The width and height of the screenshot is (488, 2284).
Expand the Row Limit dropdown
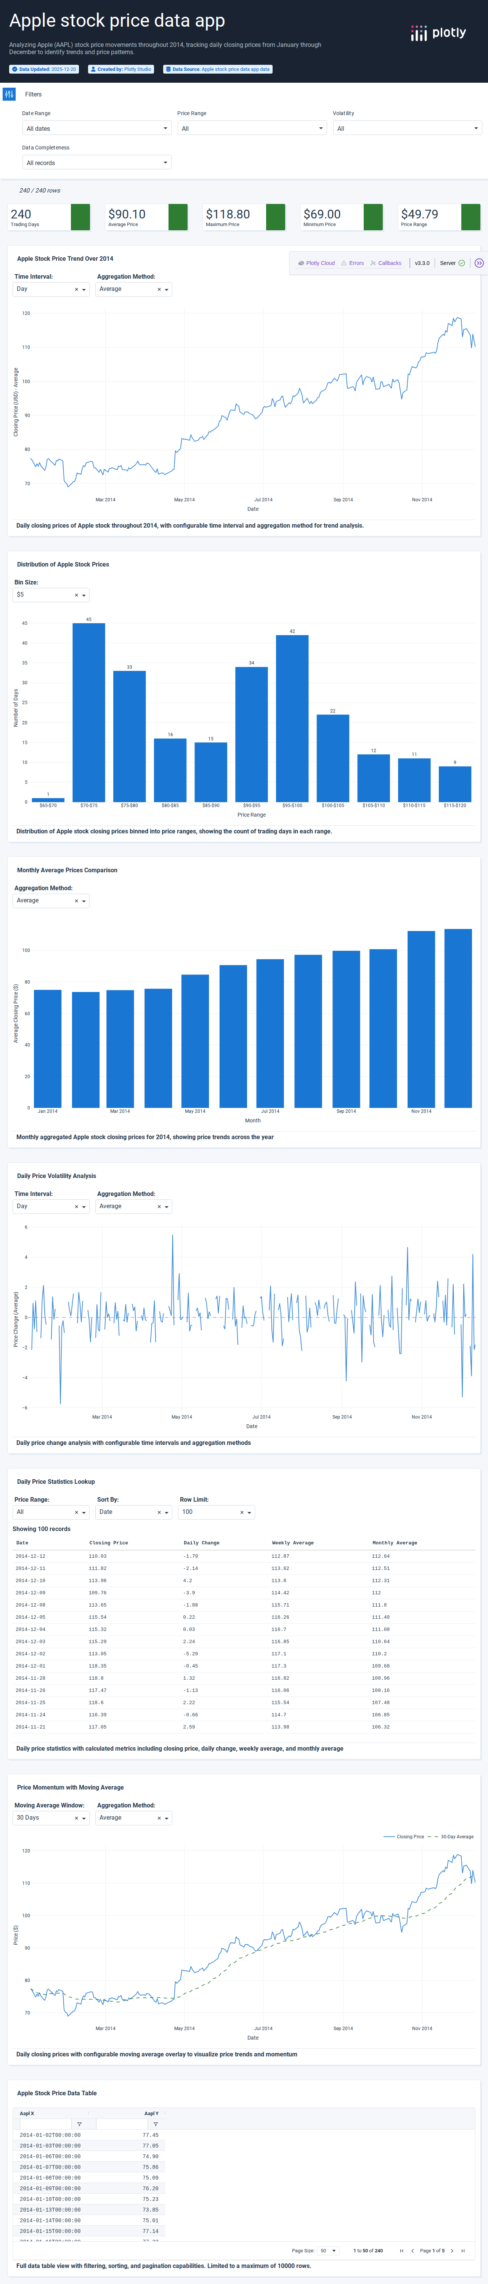pos(249,1514)
